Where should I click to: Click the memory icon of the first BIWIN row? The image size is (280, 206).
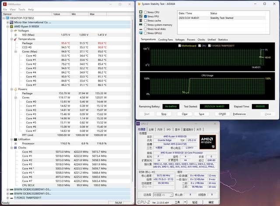(11, 189)
